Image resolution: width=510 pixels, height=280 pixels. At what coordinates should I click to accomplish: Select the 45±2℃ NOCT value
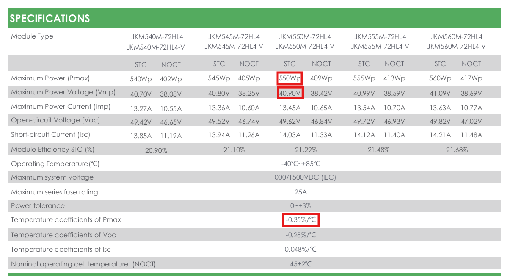(x=300, y=264)
